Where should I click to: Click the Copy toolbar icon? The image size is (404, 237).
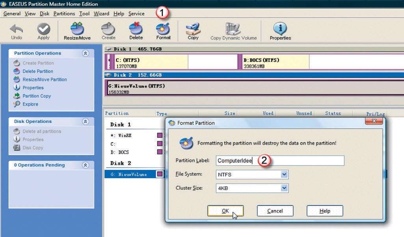coord(193,29)
